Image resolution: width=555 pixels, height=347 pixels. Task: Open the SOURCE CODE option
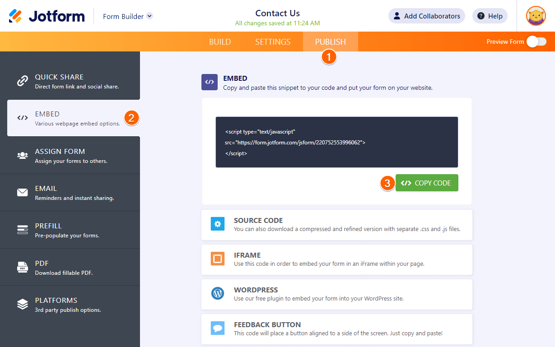tap(337, 224)
